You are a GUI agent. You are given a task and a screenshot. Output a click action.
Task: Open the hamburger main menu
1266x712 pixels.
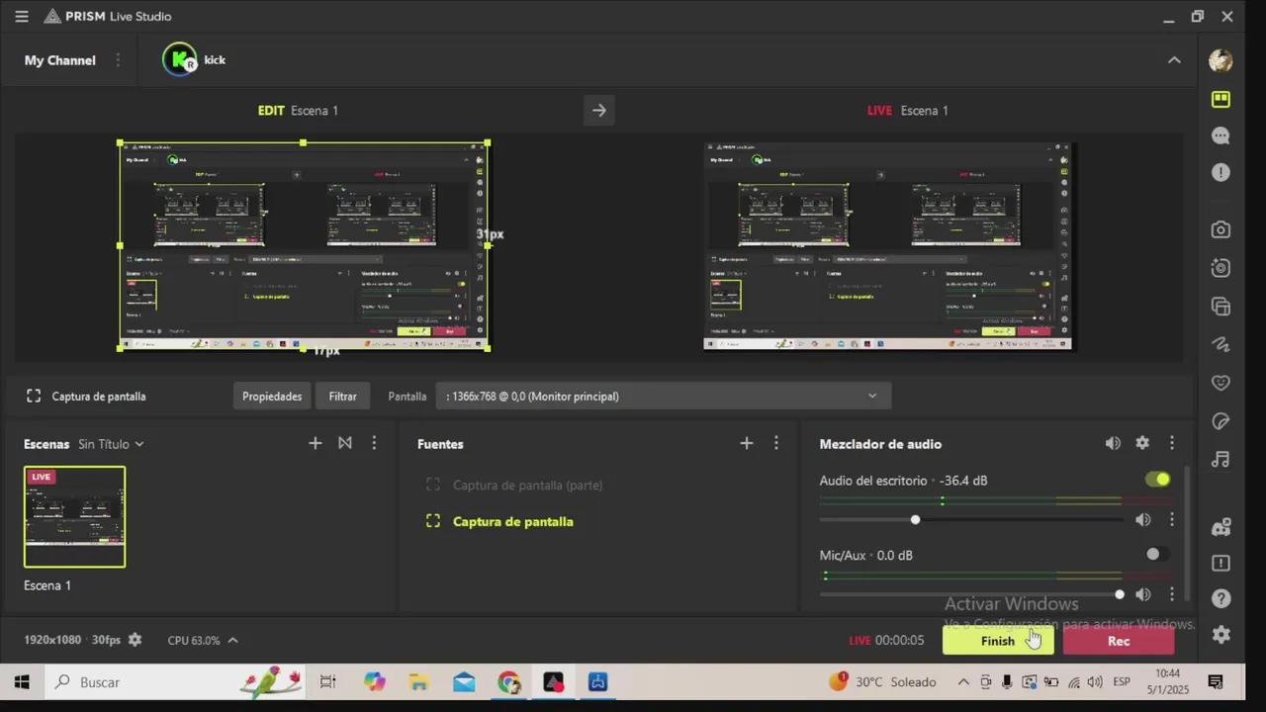(x=22, y=16)
